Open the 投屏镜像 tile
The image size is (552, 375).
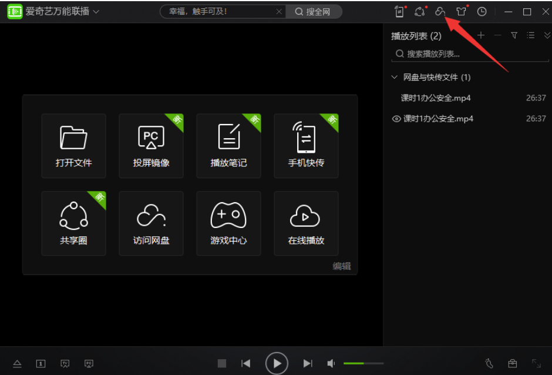click(x=151, y=146)
